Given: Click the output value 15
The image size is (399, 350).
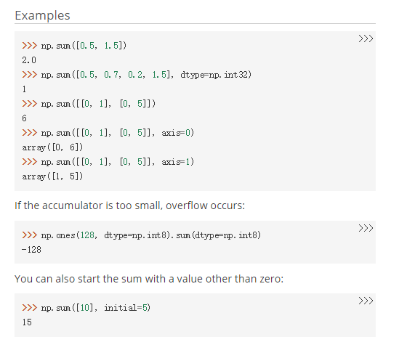Looking at the screenshot, I should pyautogui.click(x=27, y=322).
